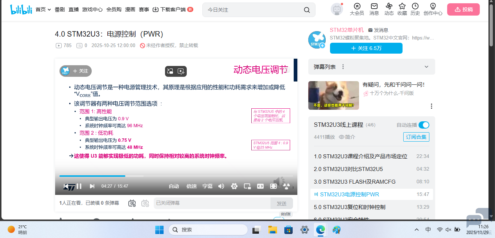This screenshot has height=238, width=495.
Task: Open the 倍速 playback speed menu
Action: (x=191, y=186)
